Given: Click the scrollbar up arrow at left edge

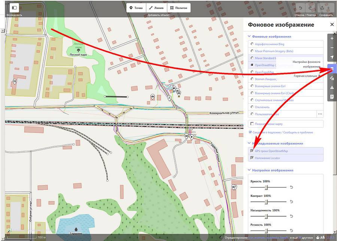Looking at the screenshot, I should (x=3, y=31).
